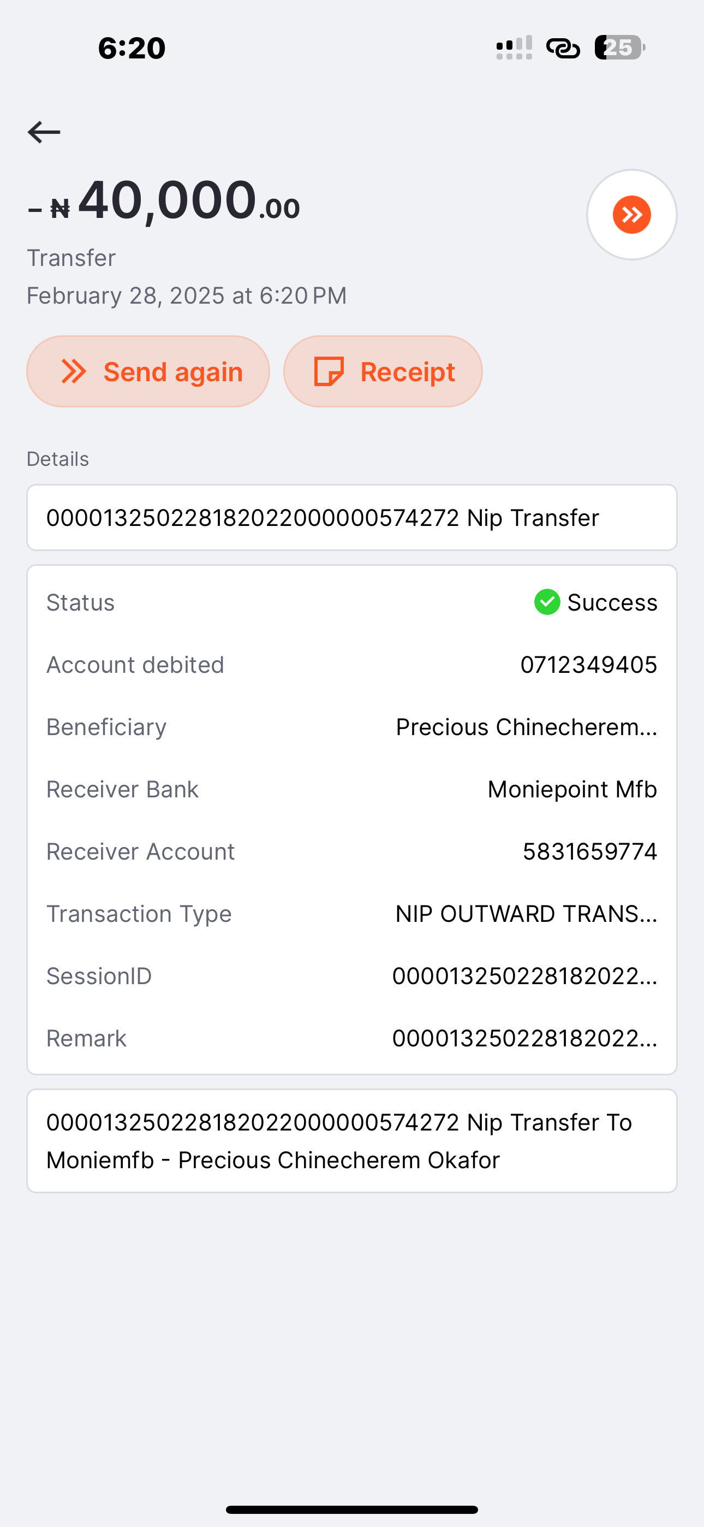Expand truncated NIP OUTWARD TRANS transaction type
This screenshot has width=704, height=1527.
point(526,914)
